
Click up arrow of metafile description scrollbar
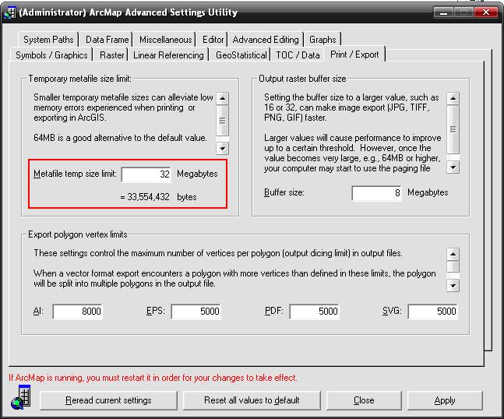pyautogui.click(x=223, y=99)
